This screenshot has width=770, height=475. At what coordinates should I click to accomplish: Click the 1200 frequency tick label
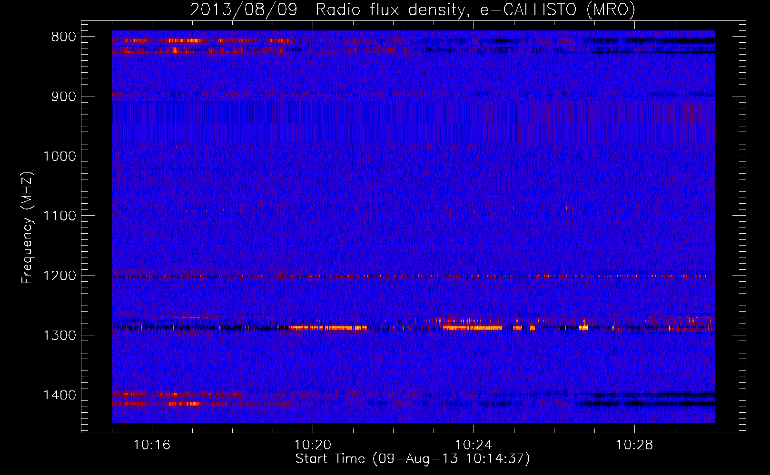59,275
